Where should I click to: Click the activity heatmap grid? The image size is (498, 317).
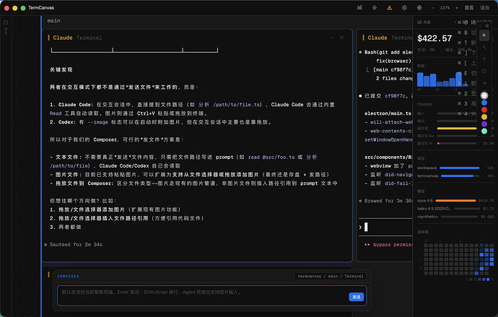coord(458,260)
